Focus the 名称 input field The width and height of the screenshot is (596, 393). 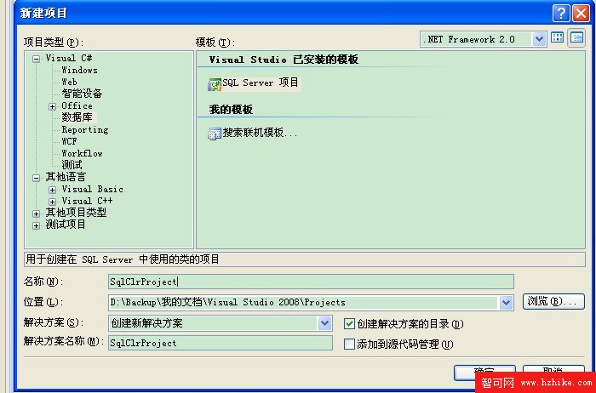(311, 282)
